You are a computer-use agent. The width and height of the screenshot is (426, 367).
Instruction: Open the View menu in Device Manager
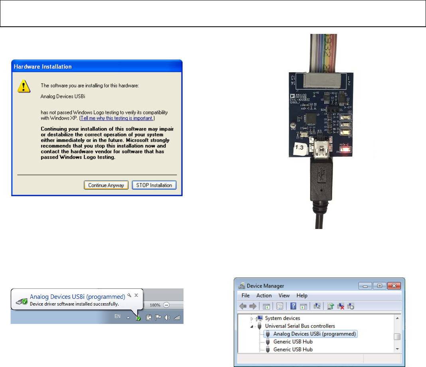click(284, 296)
